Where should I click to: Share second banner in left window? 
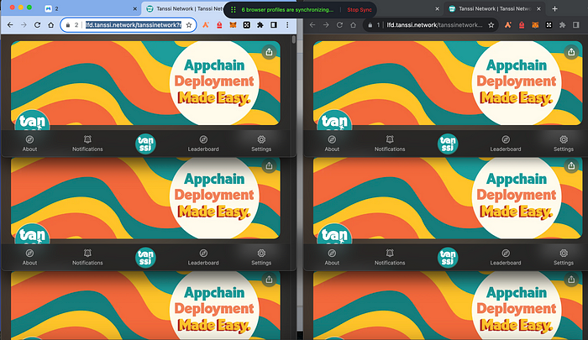pyautogui.click(x=269, y=165)
